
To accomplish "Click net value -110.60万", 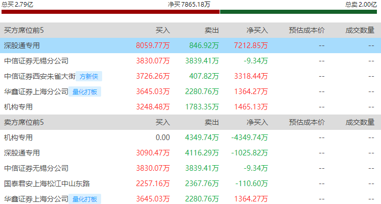I will click(251, 184).
